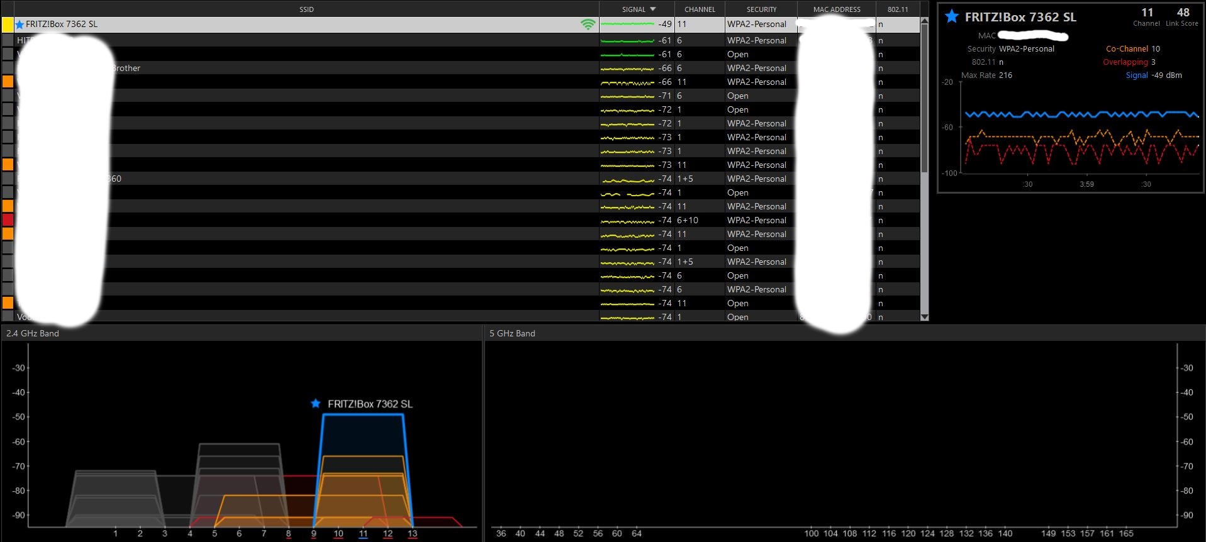The image size is (1206, 542).
Task: Click the network list scrollbar thumb
Action: (924, 99)
